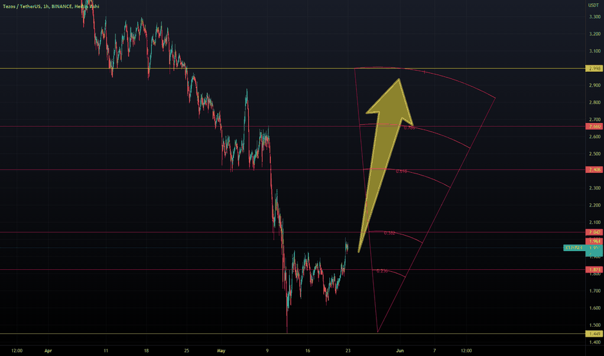This screenshot has width=604, height=356.
Task: Select the 0.382 Fibonacci arc label
Action: (389, 233)
